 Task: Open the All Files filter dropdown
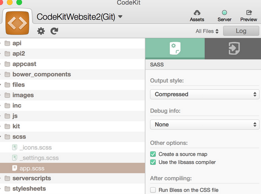(x=207, y=31)
